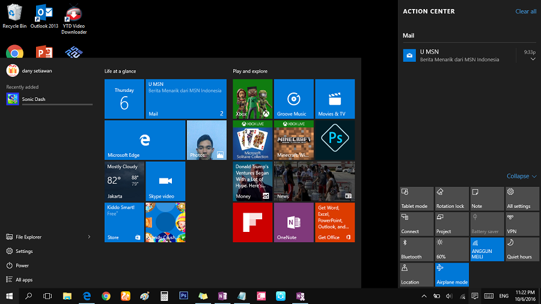Open Movies & TV tile
This screenshot has height=304, width=541.
[x=335, y=99]
